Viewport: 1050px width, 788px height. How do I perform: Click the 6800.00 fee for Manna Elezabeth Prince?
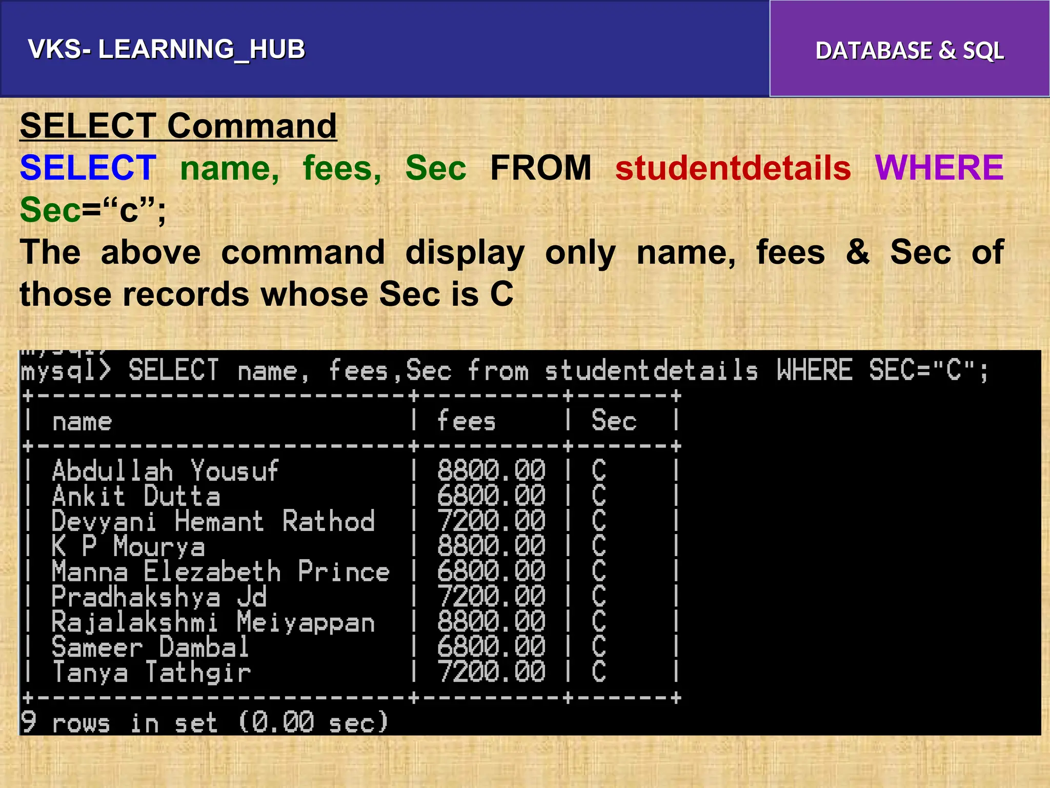coord(491,571)
